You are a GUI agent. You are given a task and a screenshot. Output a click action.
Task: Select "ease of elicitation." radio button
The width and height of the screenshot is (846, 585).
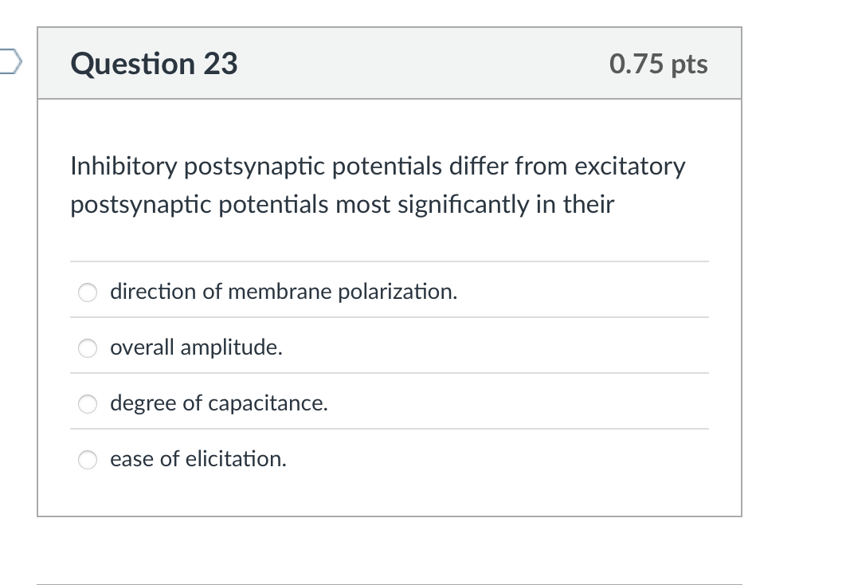pyautogui.click(x=88, y=460)
